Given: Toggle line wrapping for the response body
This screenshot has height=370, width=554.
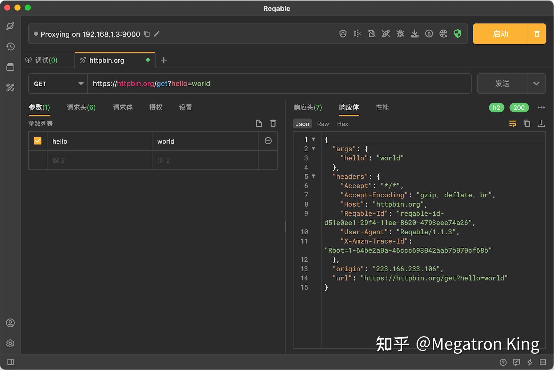Looking at the screenshot, I should [513, 123].
